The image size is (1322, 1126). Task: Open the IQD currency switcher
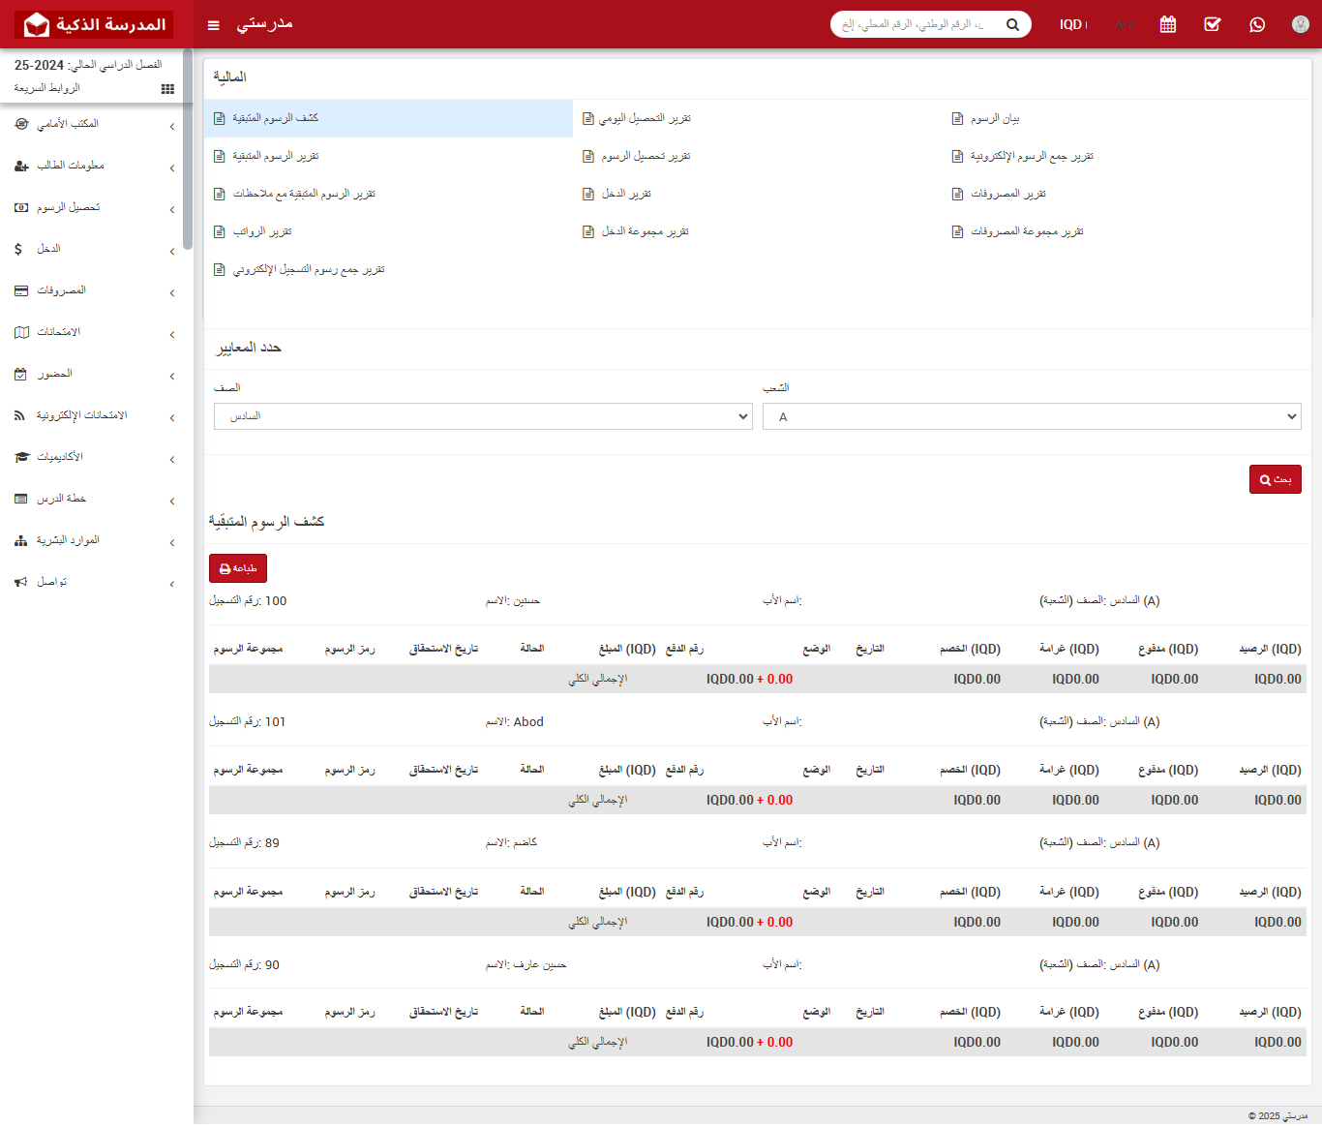point(1072,24)
